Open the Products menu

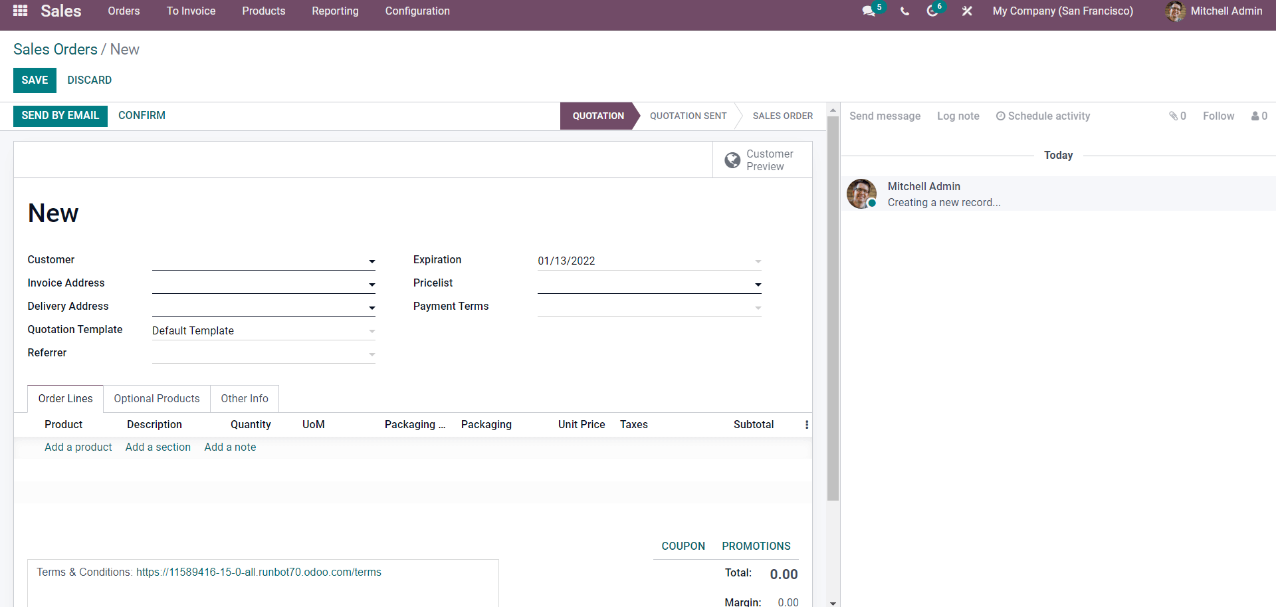click(x=263, y=11)
